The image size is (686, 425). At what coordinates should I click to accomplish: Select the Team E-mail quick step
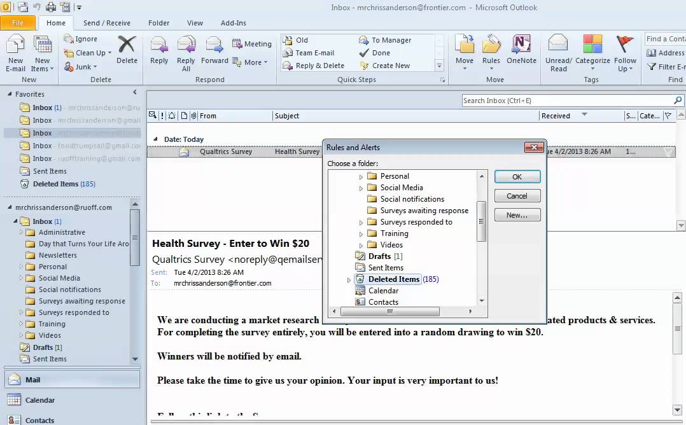pos(309,53)
